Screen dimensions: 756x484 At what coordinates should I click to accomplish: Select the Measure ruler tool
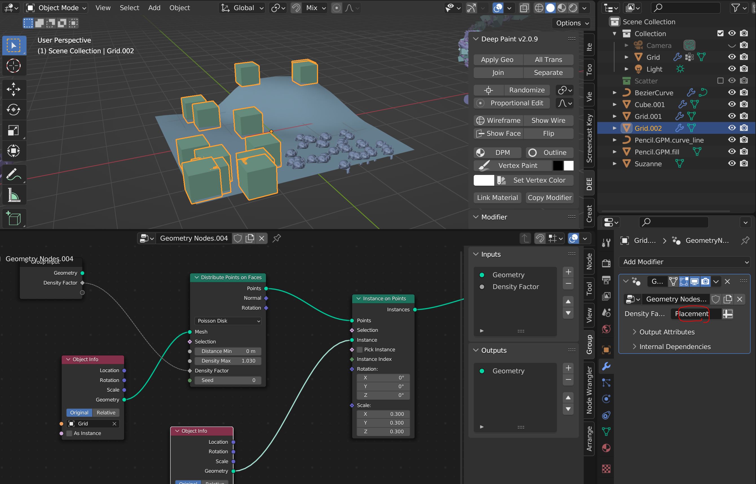tap(14, 195)
